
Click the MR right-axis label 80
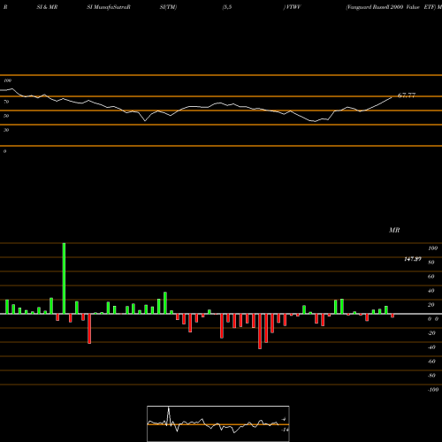(431, 263)
